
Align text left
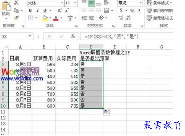pos(84,10)
